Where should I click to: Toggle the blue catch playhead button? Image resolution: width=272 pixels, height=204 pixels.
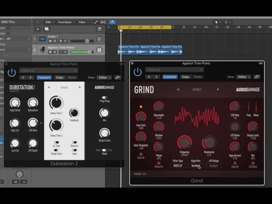point(112,22)
